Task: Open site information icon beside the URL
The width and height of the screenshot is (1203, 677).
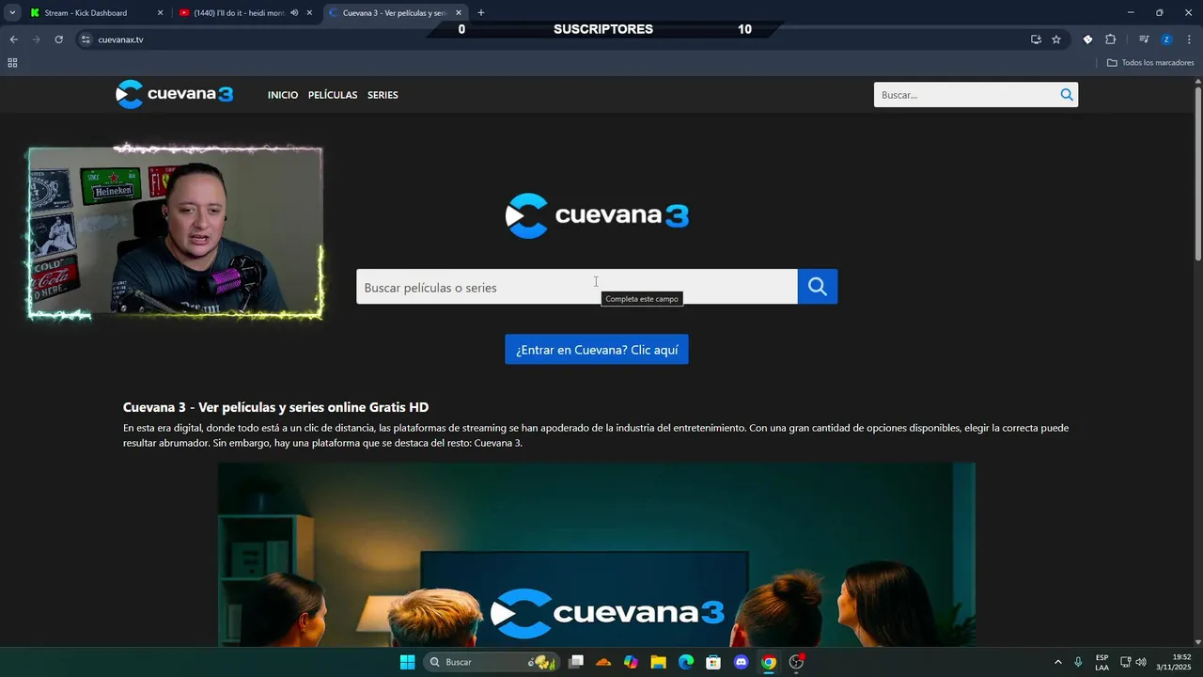Action: (x=86, y=39)
